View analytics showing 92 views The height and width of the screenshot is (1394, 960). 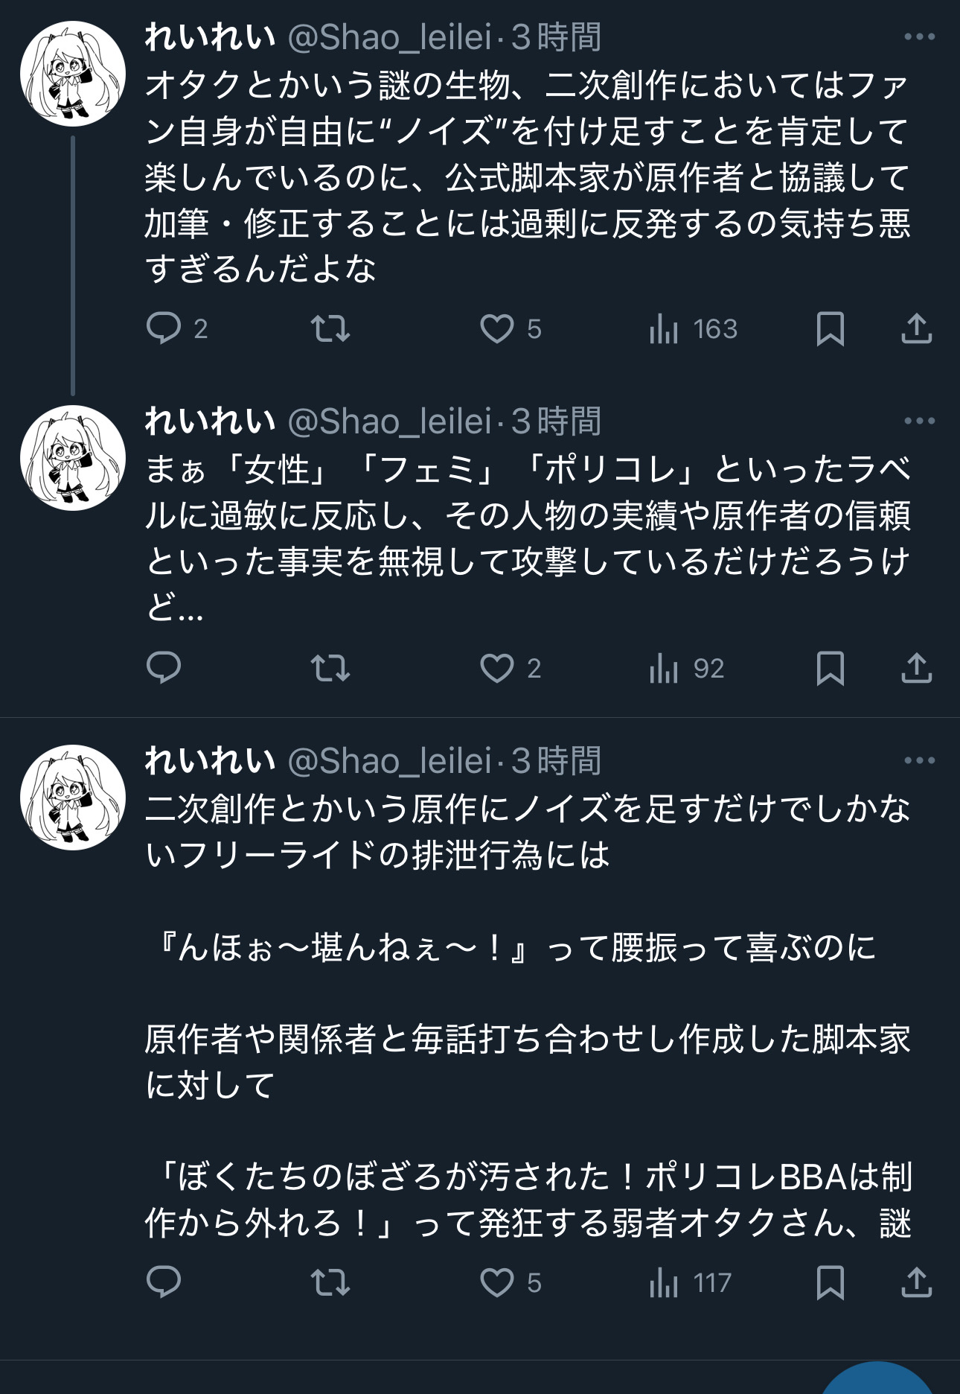(x=663, y=668)
